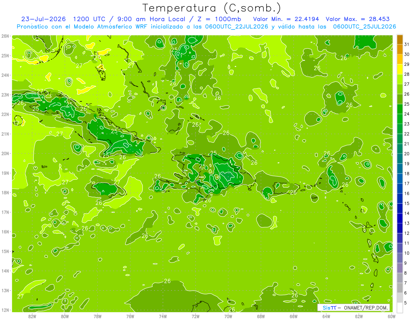Click the "29" label on color scale

point(407,64)
